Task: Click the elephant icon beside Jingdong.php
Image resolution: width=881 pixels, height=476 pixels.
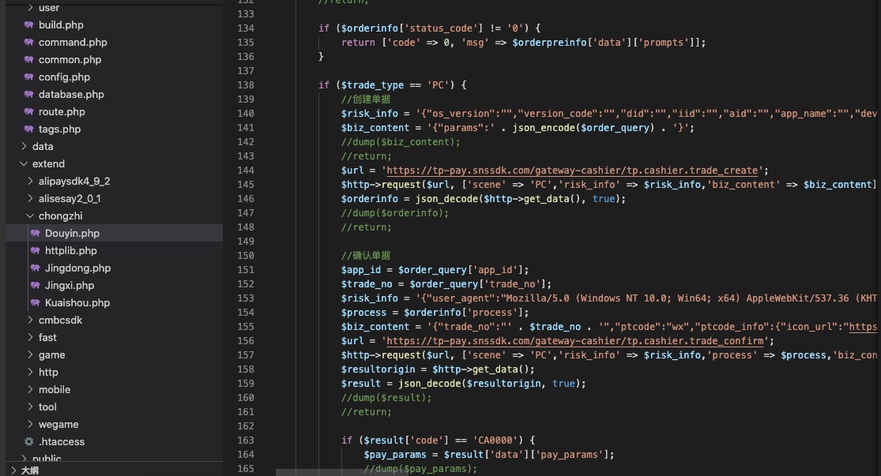Action: tap(36, 268)
